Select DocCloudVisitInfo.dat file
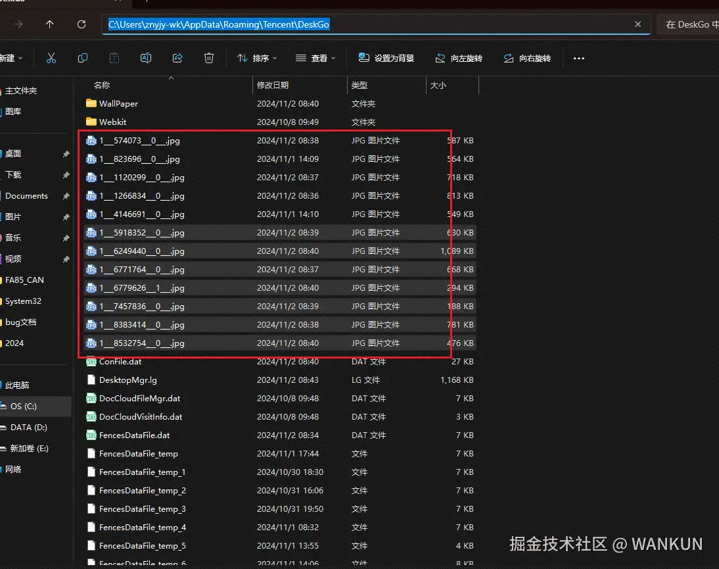 coord(280,416)
